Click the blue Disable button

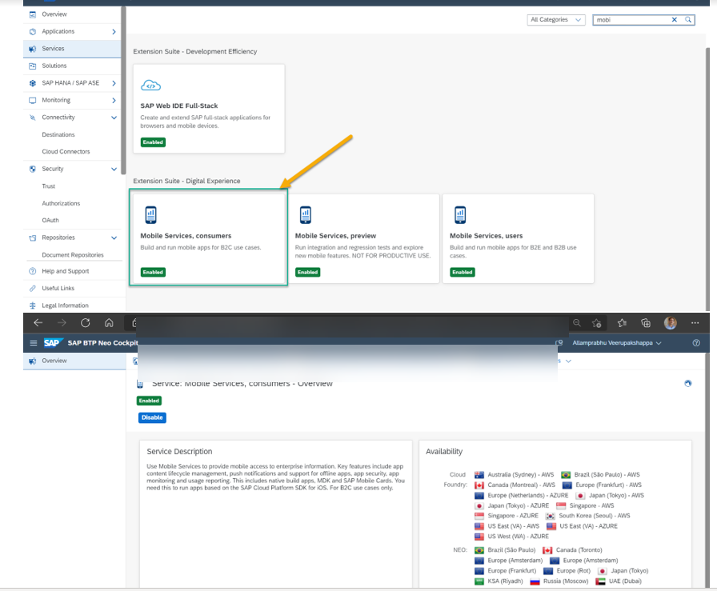pos(152,417)
